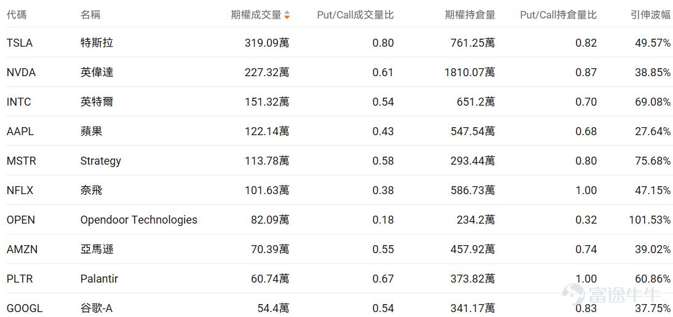This screenshot has height=317, width=673.
Task: Select INTC open interest 651.2萬
Action: (476, 102)
